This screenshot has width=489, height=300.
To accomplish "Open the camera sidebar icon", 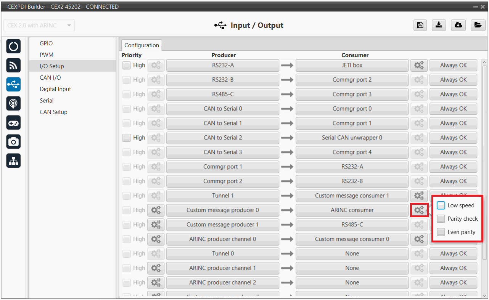I will coord(13,142).
